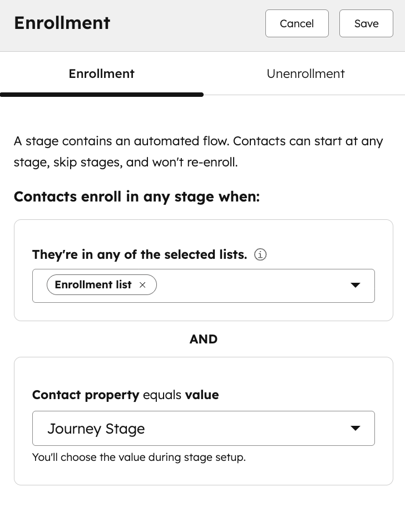Image resolution: width=405 pixels, height=521 pixels.
Task: Open the tooltip icon next to the lists condition
Action: 260,254
